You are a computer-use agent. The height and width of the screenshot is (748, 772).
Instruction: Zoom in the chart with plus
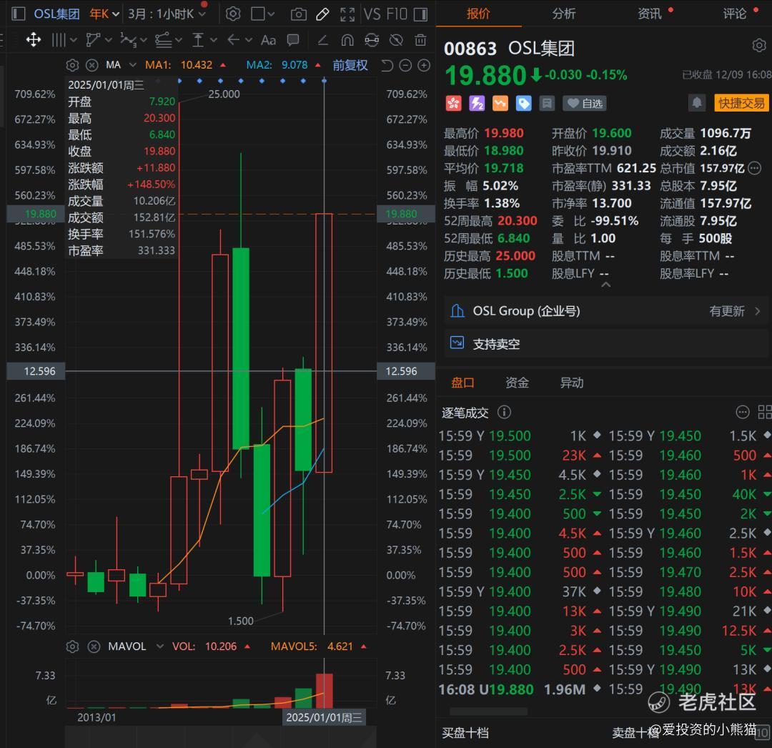click(x=424, y=65)
